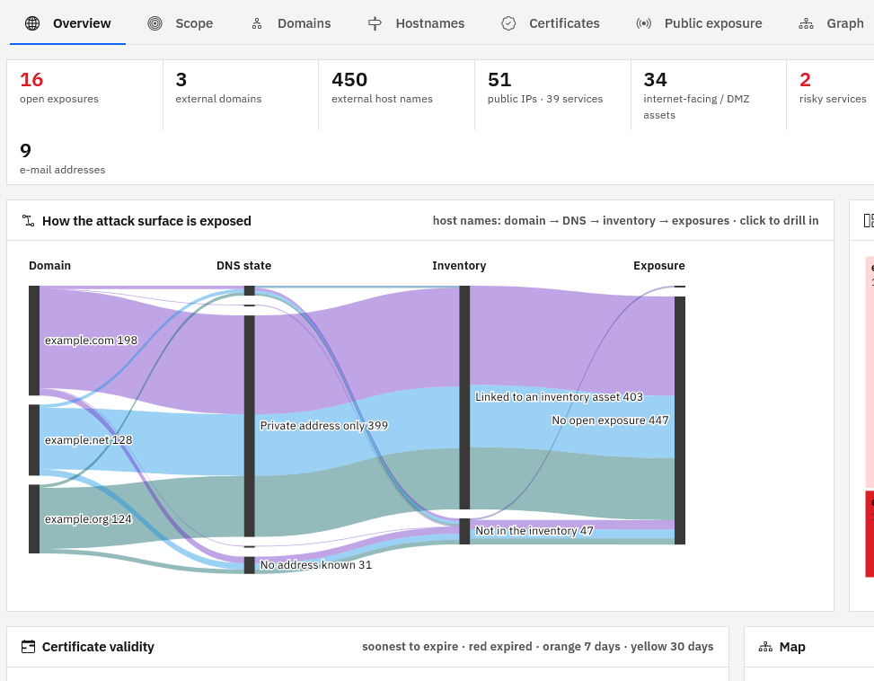Go to the Domains tab
This screenshot has width=874, height=681.
coord(290,23)
